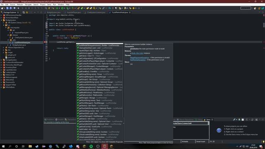Open the Refactor menu

pyautogui.click(x=20, y=5)
